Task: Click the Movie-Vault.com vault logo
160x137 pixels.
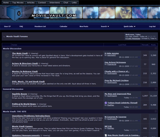Action: 14,13
